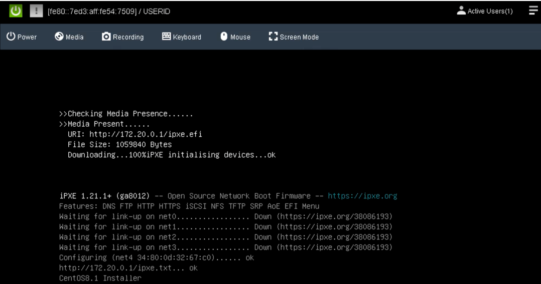The width and height of the screenshot is (541, 284).
Task: Click the 'iPXE 1.21.1+ (ga8012)' version text
Action: pos(104,196)
